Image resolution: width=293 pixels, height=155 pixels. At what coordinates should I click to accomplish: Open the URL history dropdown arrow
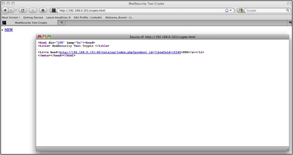(231, 11)
